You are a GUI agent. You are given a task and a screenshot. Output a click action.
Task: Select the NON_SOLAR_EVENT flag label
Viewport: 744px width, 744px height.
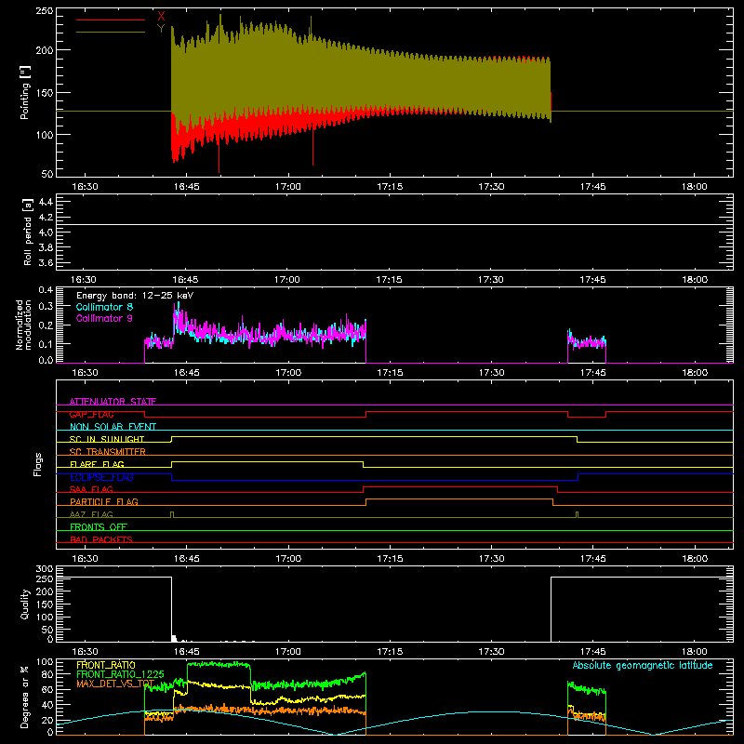pyautogui.click(x=113, y=427)
